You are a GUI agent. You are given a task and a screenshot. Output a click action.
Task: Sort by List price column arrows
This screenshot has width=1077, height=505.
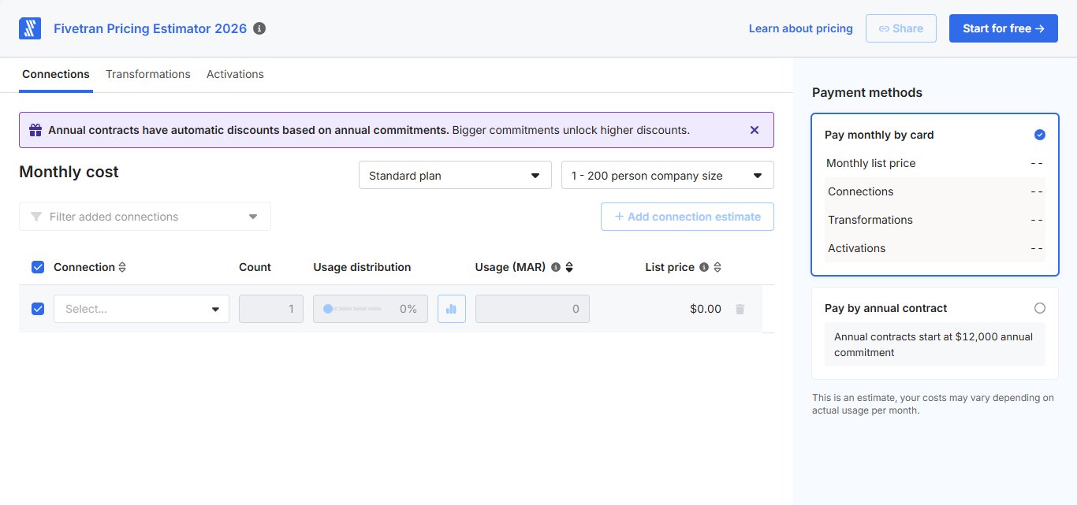click(x=717, y=267)
